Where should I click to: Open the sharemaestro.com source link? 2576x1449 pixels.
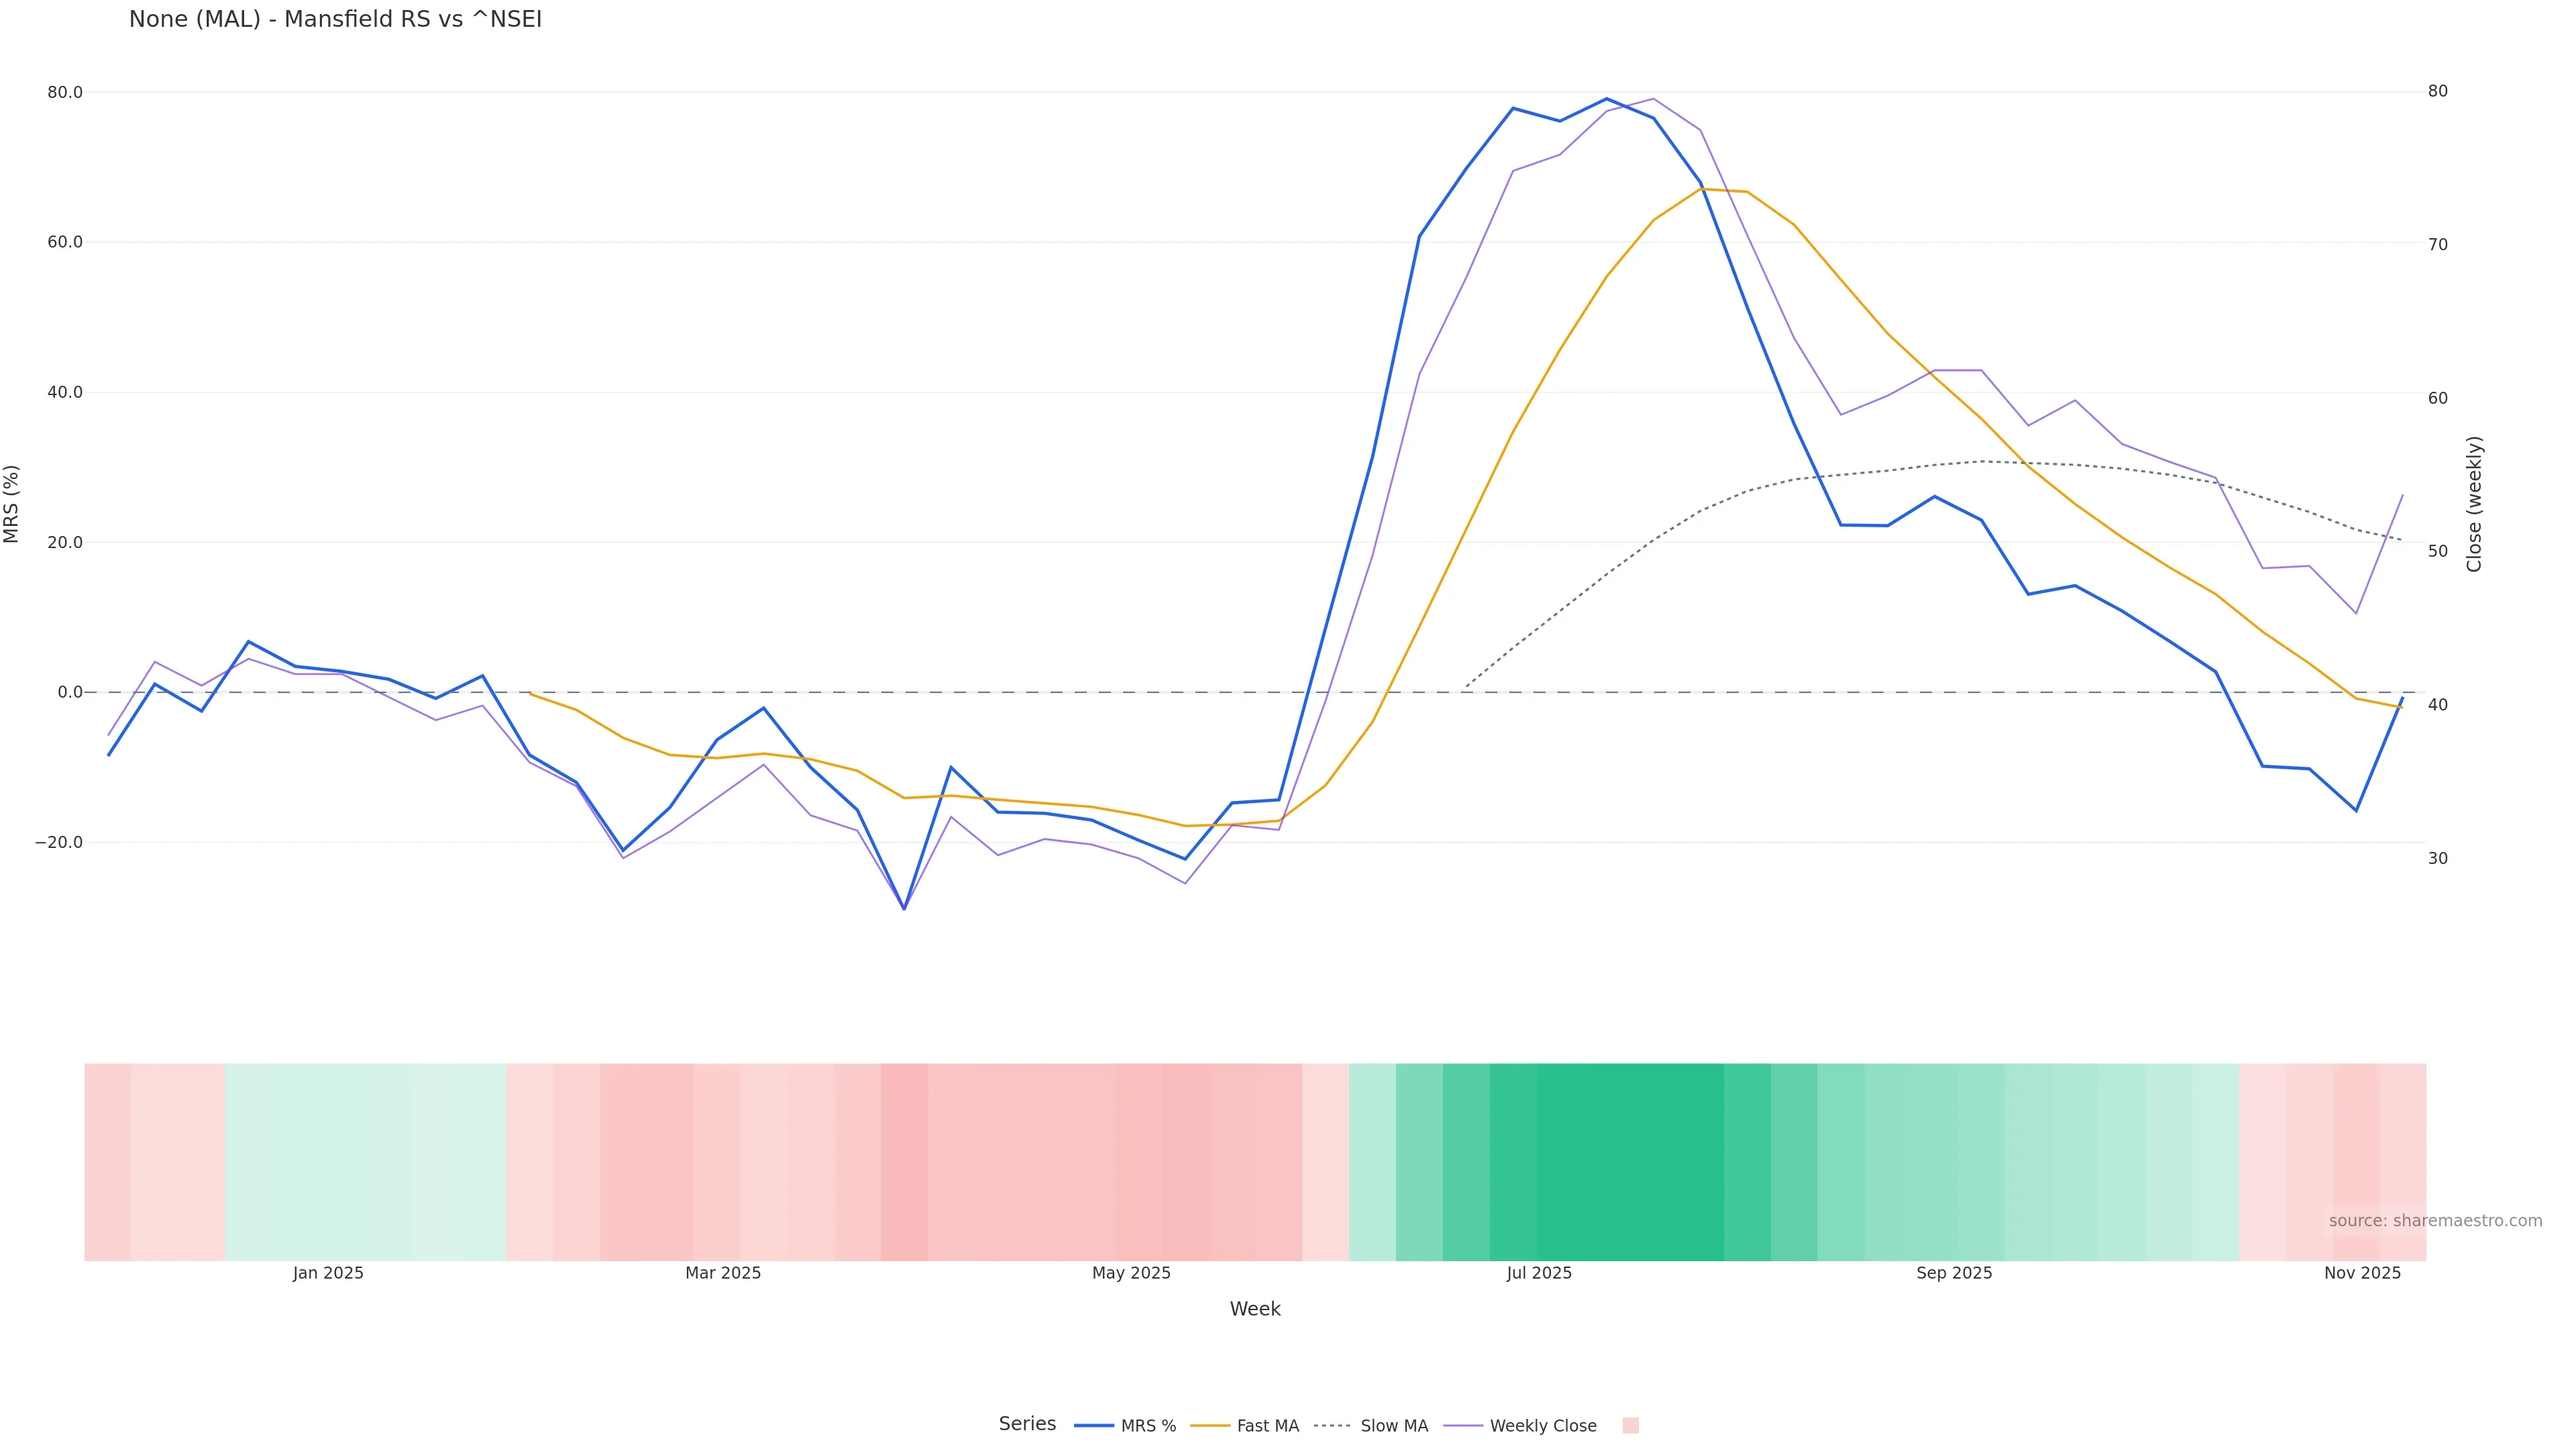(x=2434, y=1221)
